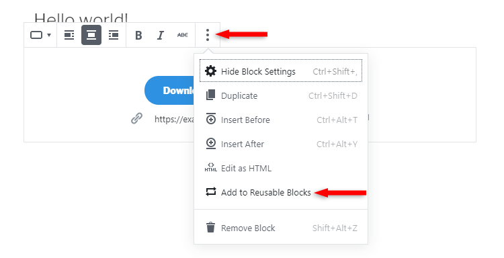Select Remove Block option
The image size is (504, 258).
pyautogui.click(x=281, y=228)
